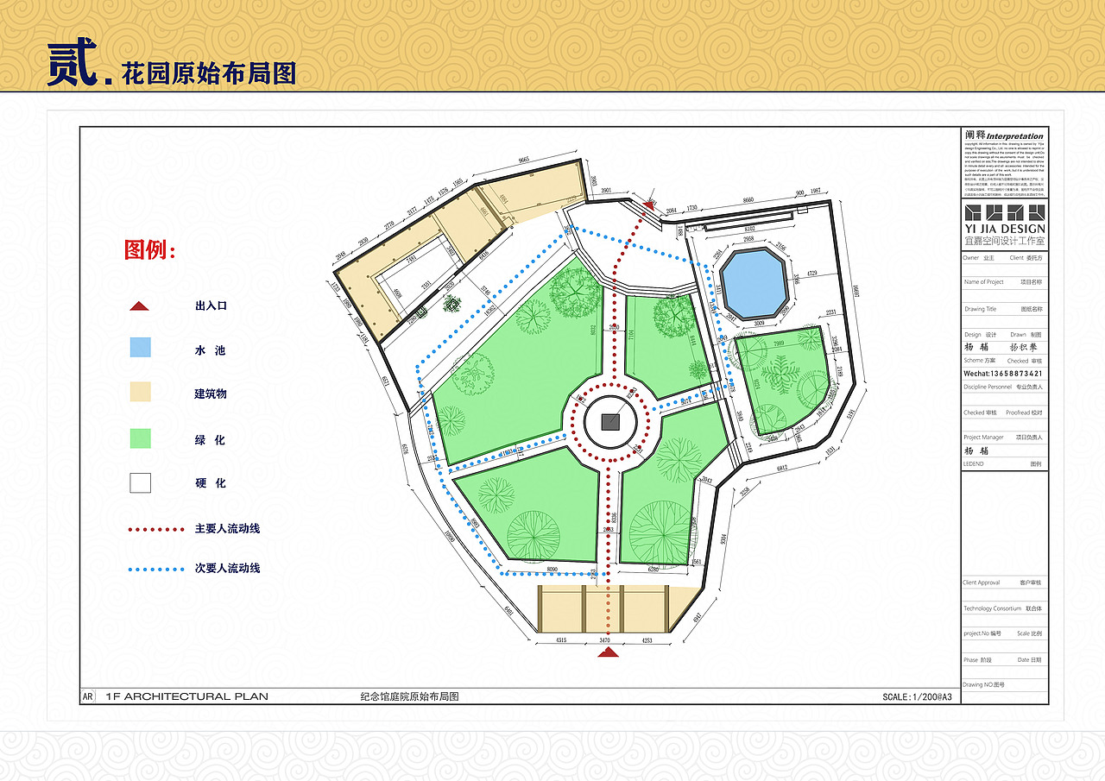
Task: Toggle the 硬化 white legend entry
Action: pyautogui.click(x=140, y=483)
